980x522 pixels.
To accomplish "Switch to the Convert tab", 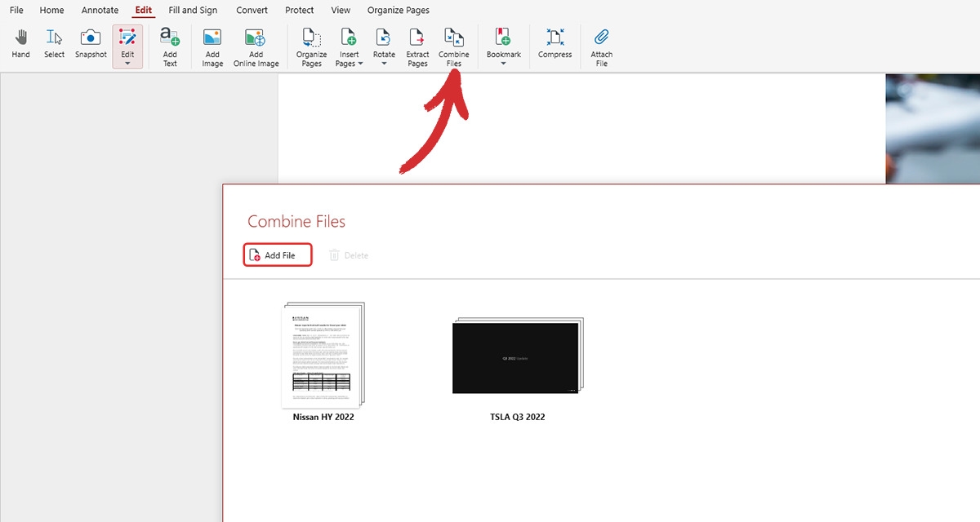I will tap(252, 11).
